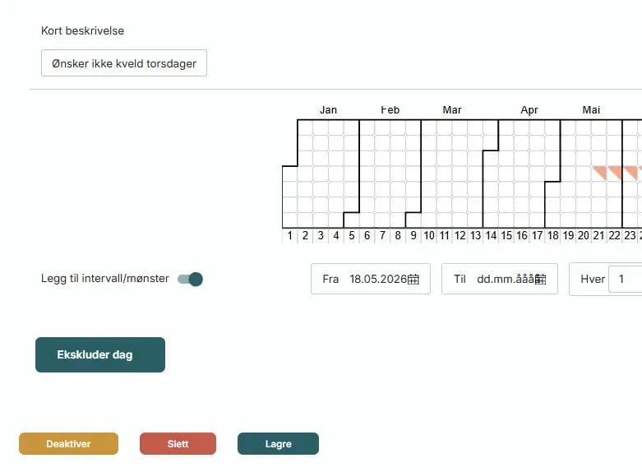Screen dimensions: 642x472
Task: Click the Apr month label
Action: (529, 110)
